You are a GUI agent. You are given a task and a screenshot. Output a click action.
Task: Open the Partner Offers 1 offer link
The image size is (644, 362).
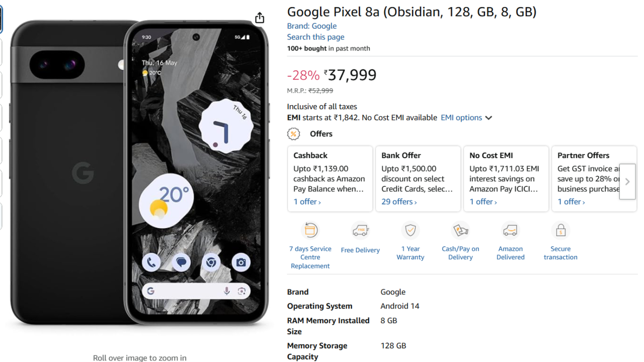click(x=571, y=202)
